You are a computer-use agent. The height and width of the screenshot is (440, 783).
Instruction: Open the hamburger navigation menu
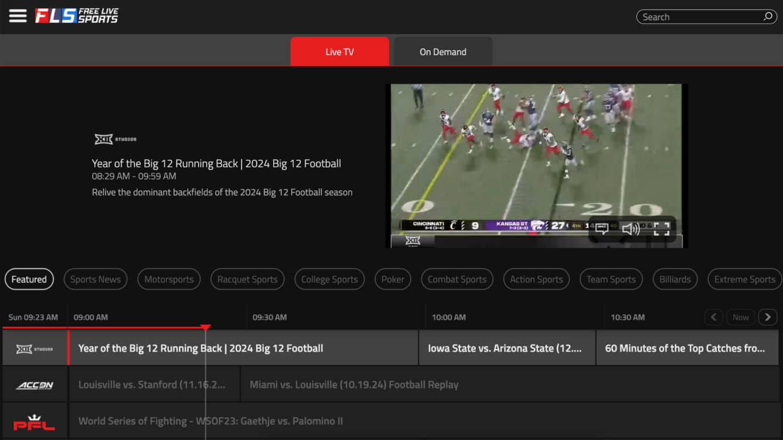pyautogui.click(x=18, y=16)
